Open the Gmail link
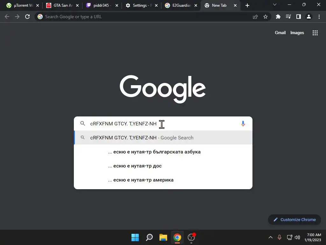 (x=280, y=33)
